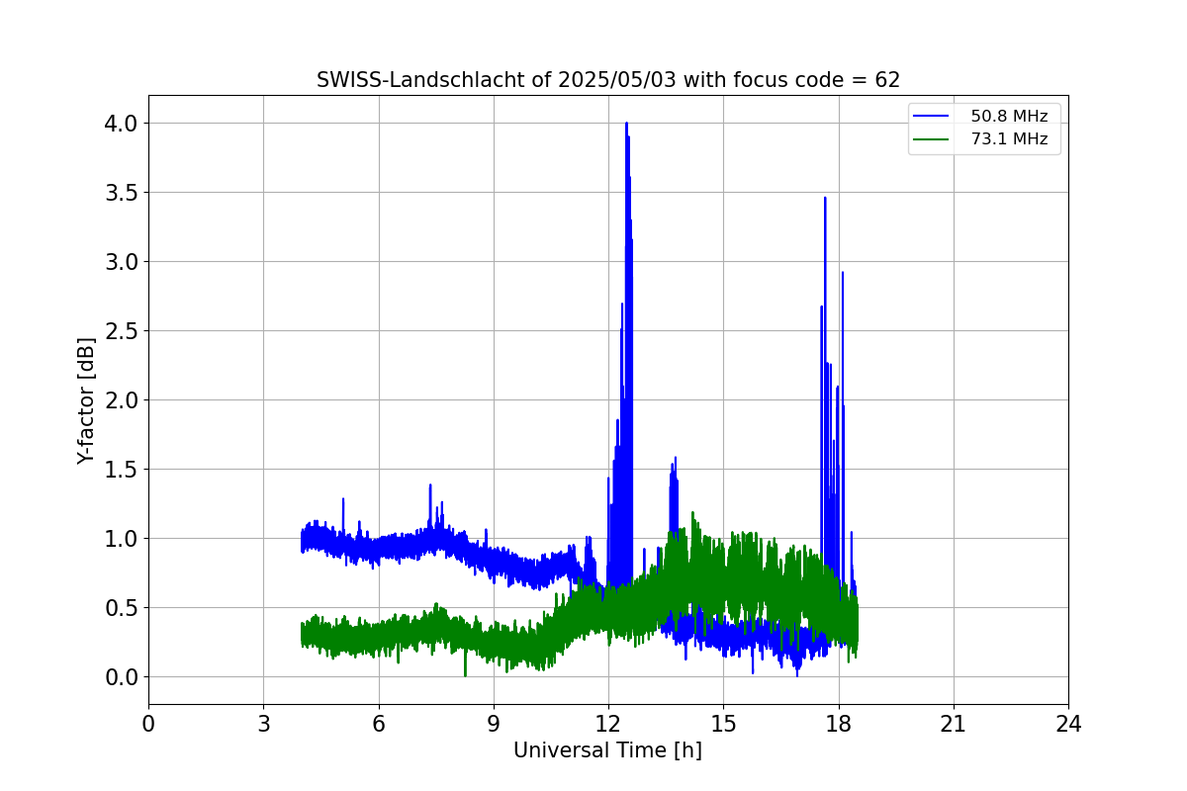This screenshot has width=1187, height=791.
Task: Click the y-axis tick label 4.0
Action: 123,124
